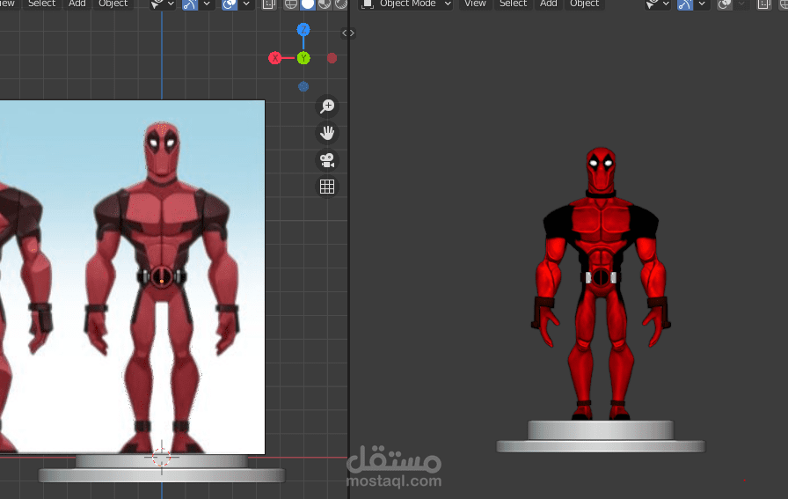Toggle perspective/orthographic grid button

pos(327,187)
